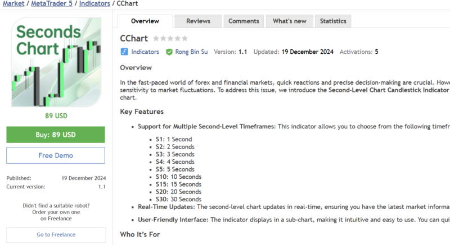View the Statistics tab
The height and width of the screenshot is (245, 450).
tap(333, 21)
